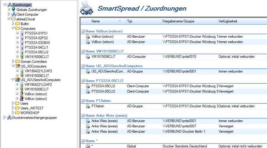Click the Globale Zuordnungen globe icon
Viewport: 267px width, 148px height.
click(13, 9)
